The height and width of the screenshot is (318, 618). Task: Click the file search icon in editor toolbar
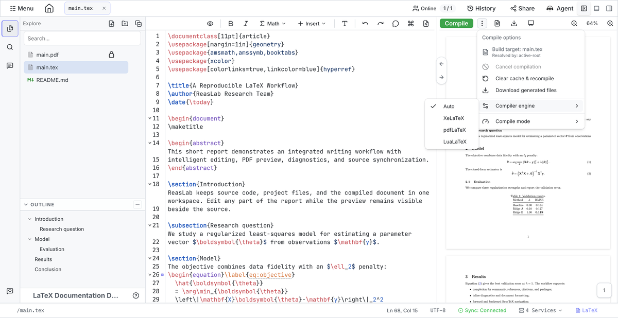click(x=426, y=24)
